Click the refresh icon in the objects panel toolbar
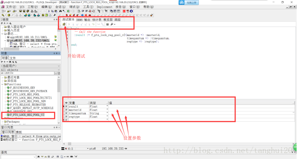297x159 pixels. click(x=2, y=62)
